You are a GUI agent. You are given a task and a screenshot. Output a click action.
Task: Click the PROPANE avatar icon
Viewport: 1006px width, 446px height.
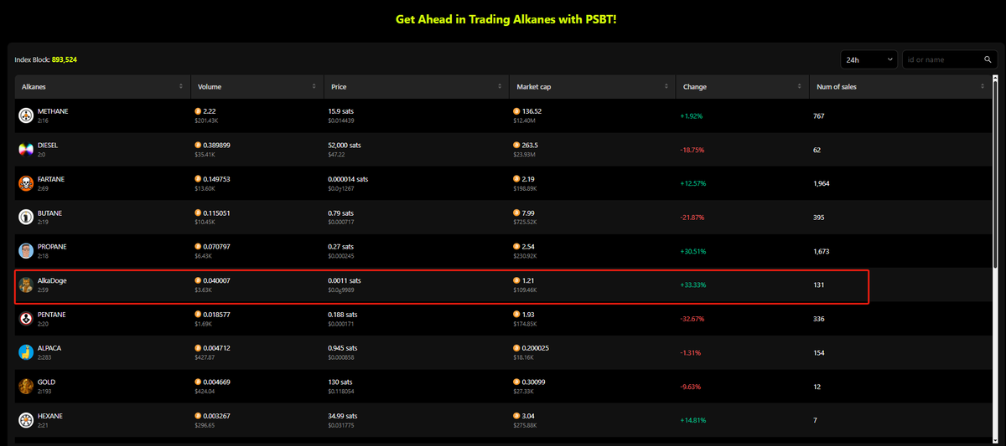pos(26,251)
